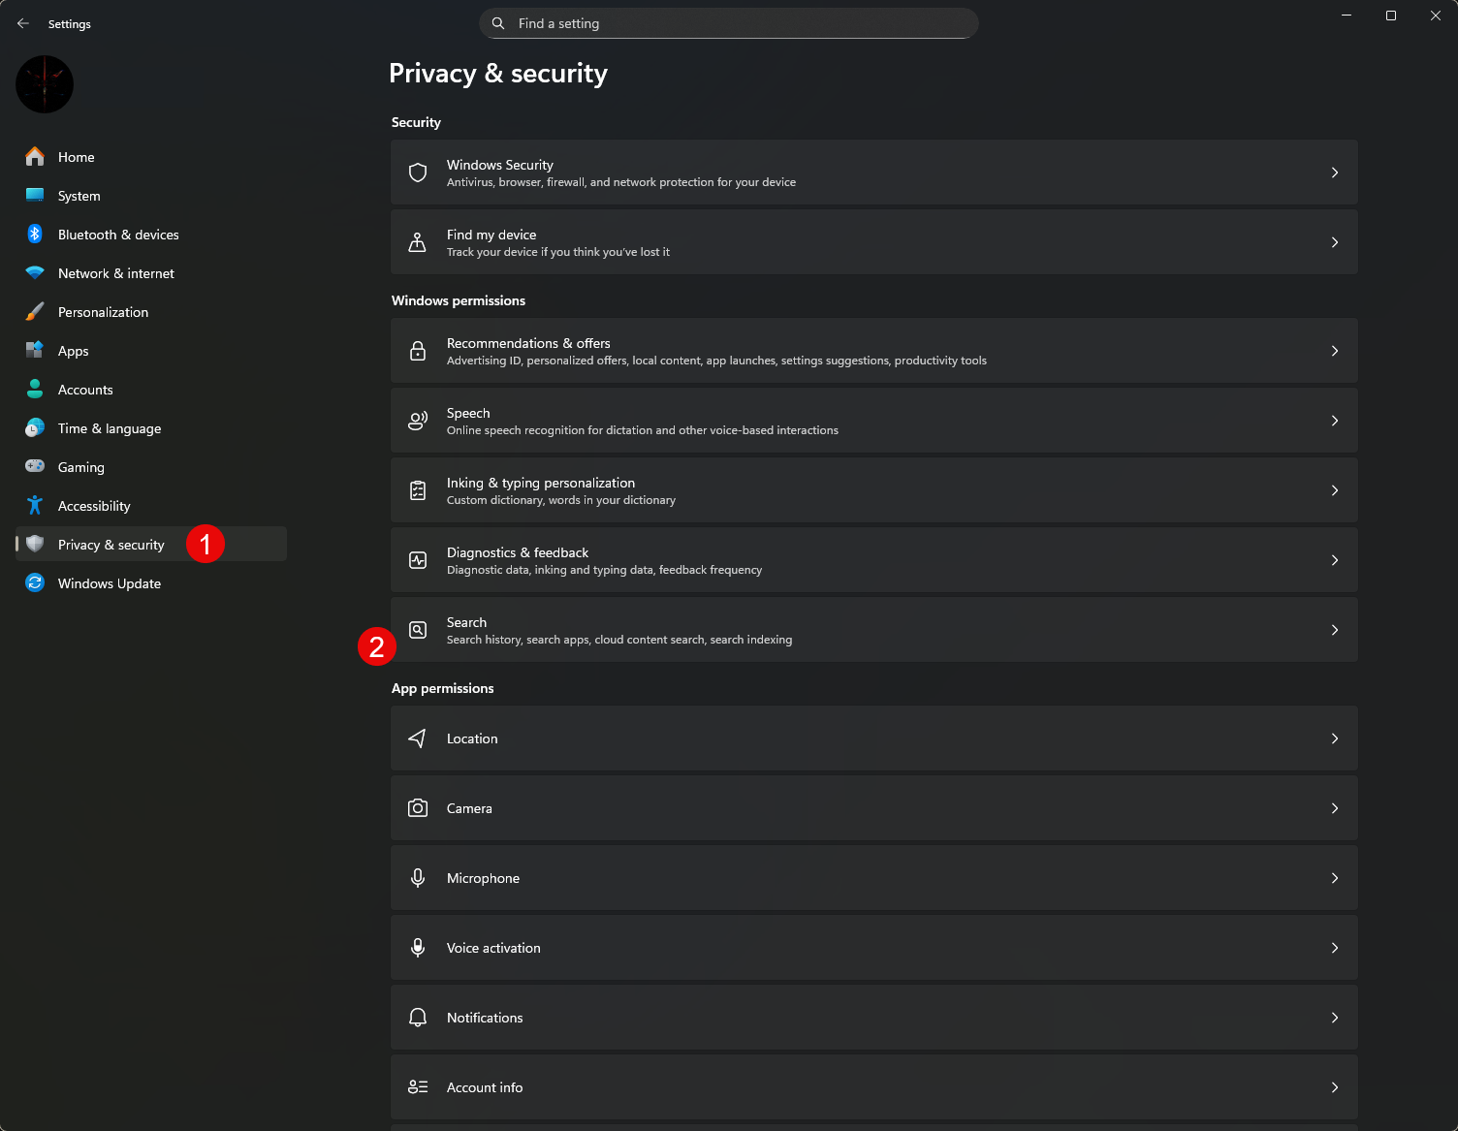Screen dimensions: 1458x1131
Task: Click the back arrow in Settings
Action: [23, 23]
